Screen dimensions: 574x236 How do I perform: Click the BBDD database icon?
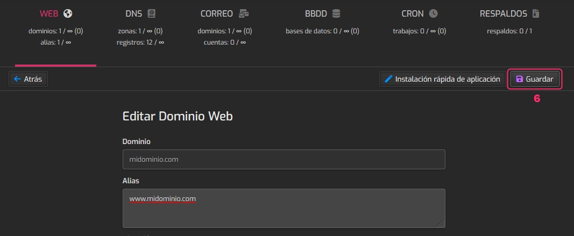tap(336, 13)
